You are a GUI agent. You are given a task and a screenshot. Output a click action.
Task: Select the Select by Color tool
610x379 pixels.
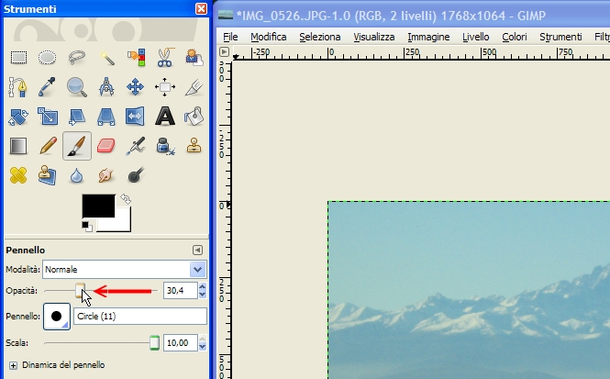tap(136, 58)
